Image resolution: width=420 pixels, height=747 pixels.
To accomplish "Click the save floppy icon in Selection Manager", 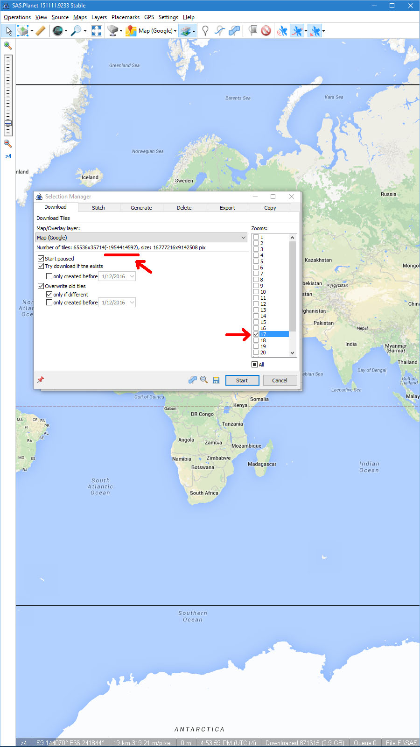I will (216, 380).
